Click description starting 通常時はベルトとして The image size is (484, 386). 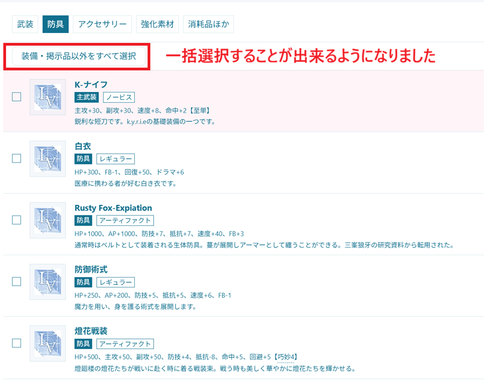(x=264, y=245)
